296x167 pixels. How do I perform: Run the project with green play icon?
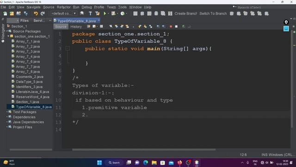(x=105, y=13)
